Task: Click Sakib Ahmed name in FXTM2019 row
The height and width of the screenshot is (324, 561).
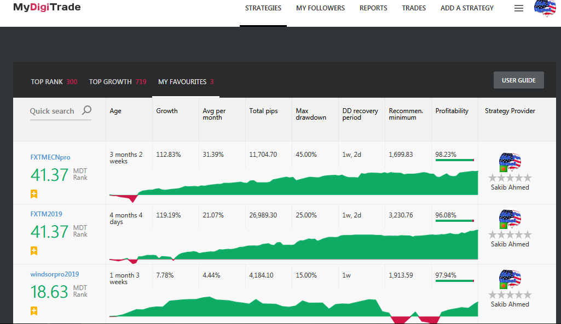Action: 510,244
